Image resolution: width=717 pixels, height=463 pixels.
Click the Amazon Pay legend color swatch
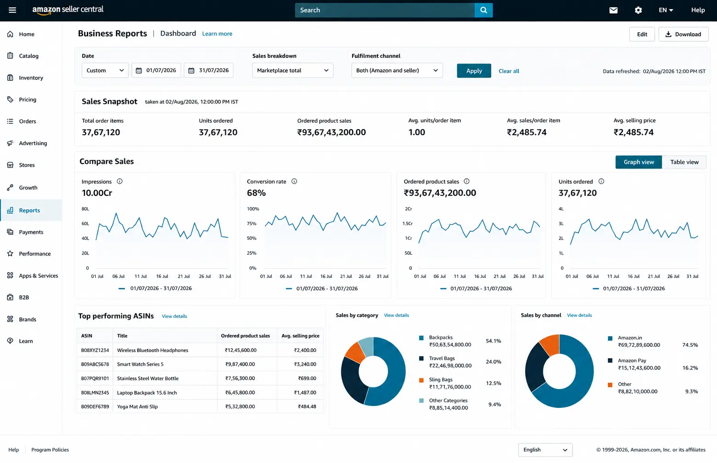610,361
